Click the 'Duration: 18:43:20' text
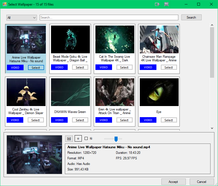 128,153
